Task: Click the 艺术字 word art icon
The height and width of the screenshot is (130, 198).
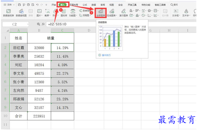Action: [x=186, y=13]
